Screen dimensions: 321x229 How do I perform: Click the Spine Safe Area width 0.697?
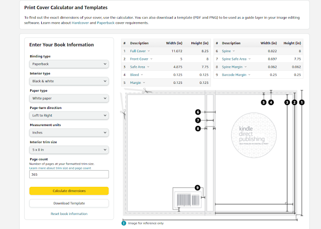tap(272, 59)
